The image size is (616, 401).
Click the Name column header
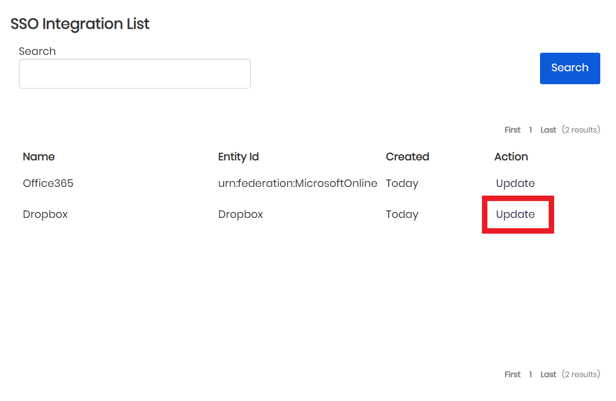[39, 157]
